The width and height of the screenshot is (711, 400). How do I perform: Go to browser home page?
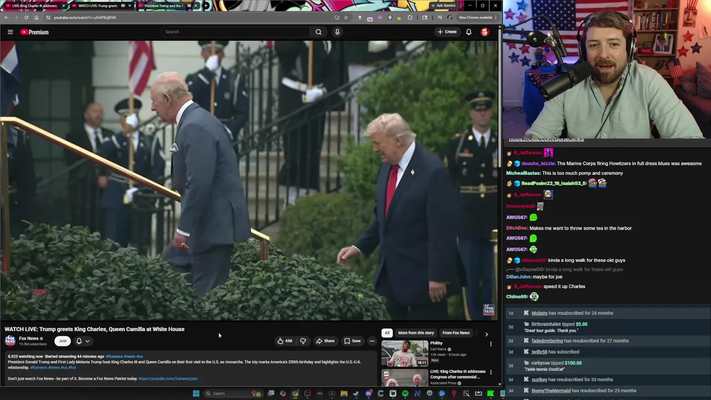pyautogui.click(x=37, y=17)
